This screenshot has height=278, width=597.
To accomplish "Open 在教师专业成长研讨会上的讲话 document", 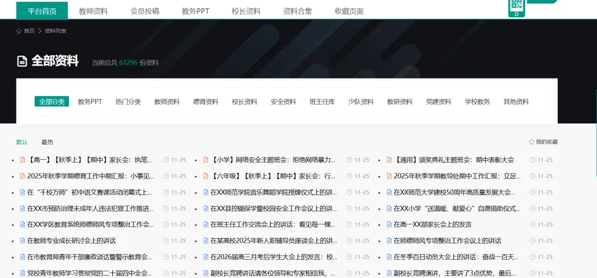I will (71, 240).
